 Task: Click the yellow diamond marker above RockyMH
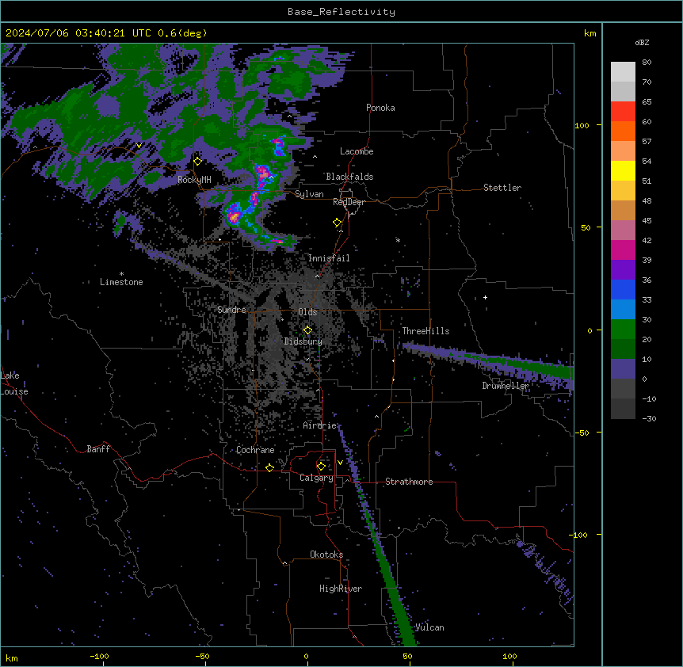197,162
